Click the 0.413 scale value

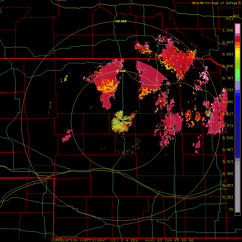click(x=228, y=162)
